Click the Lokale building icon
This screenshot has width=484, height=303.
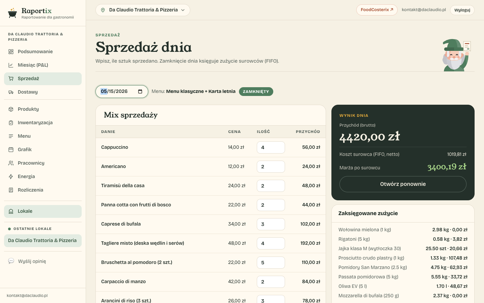coord(11,211)
